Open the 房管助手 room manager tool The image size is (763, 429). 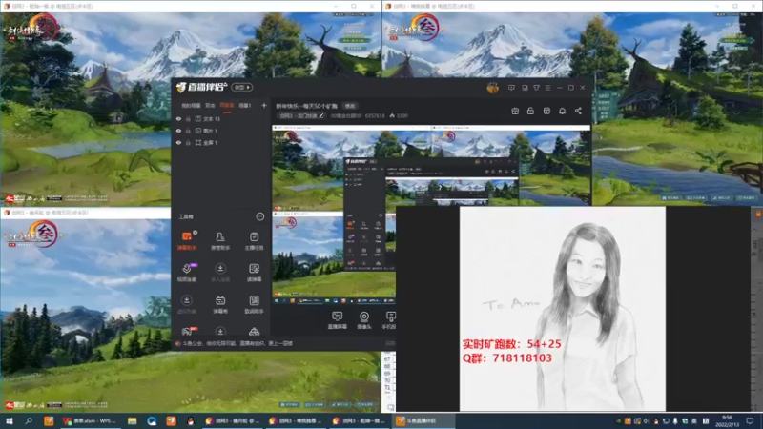(220, 240)
